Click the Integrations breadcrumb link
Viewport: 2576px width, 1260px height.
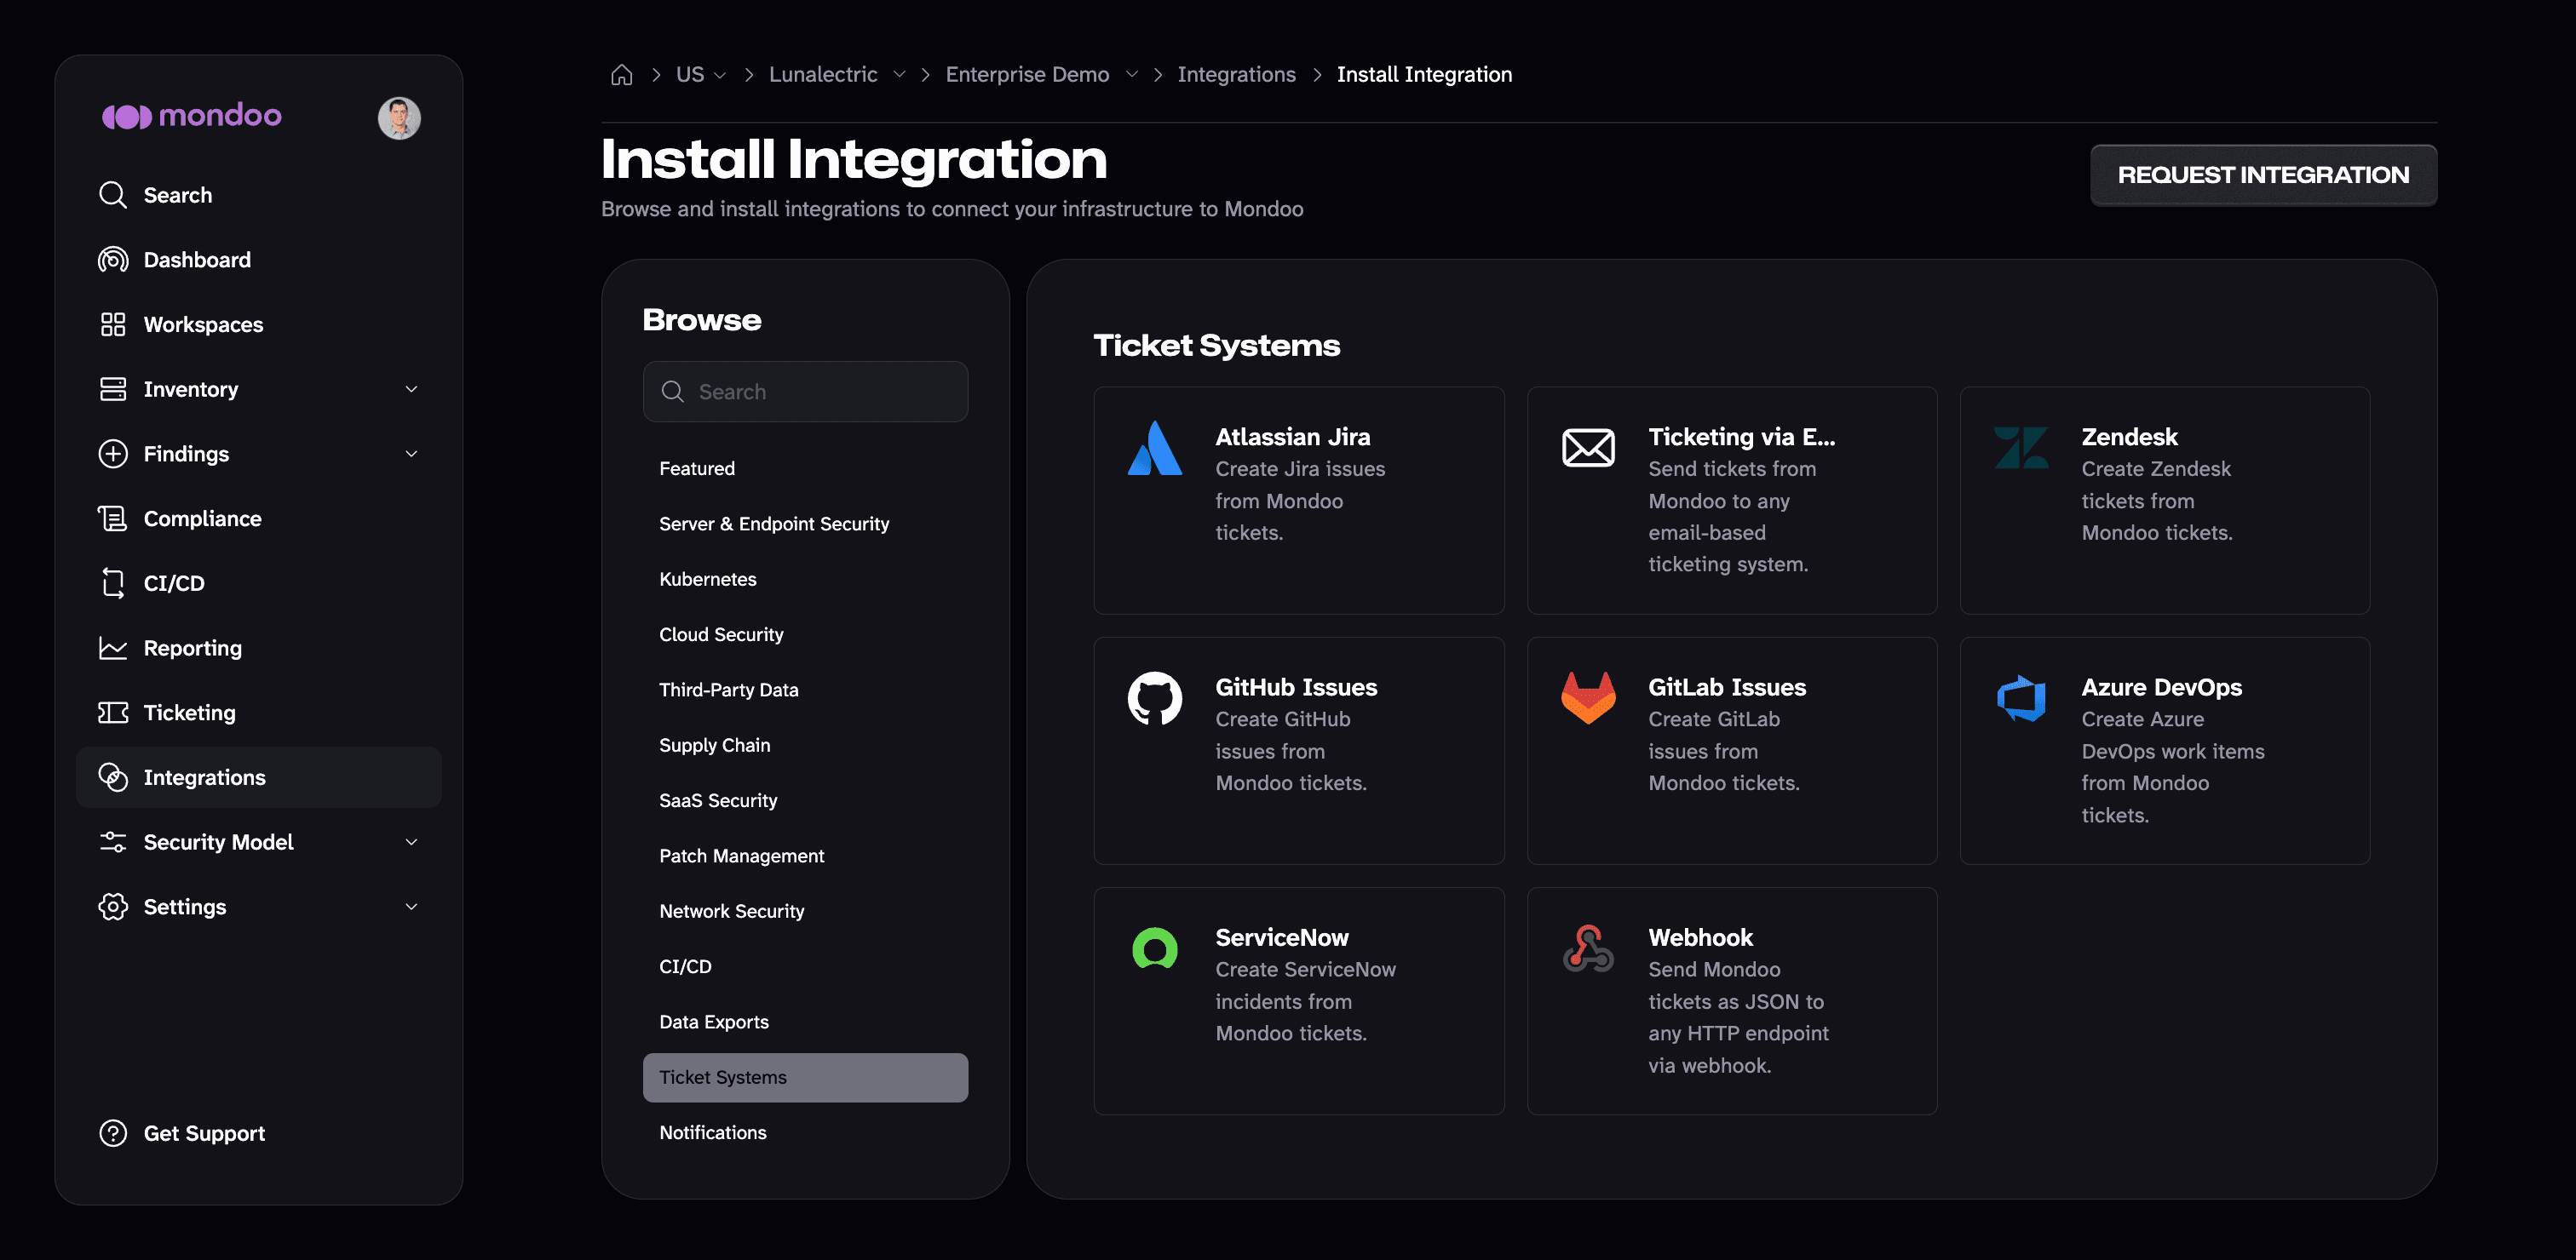(x=1236, y=75)
